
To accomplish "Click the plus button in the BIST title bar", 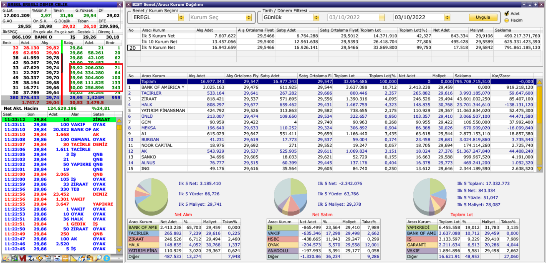I will coord(535,5).
